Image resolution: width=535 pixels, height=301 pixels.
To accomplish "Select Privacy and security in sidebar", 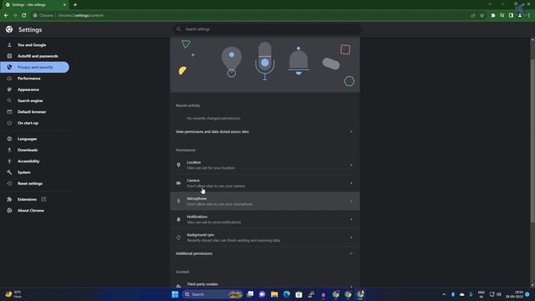I will click(35, 67).
